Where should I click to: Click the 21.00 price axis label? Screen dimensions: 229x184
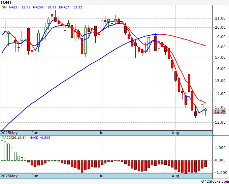(220, 18)
